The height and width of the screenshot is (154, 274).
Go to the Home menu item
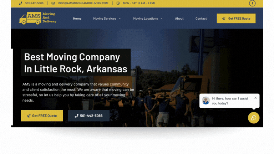pos(77,19)
